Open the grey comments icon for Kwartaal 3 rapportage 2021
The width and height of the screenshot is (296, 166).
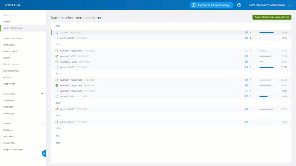[x=246, y=91]
